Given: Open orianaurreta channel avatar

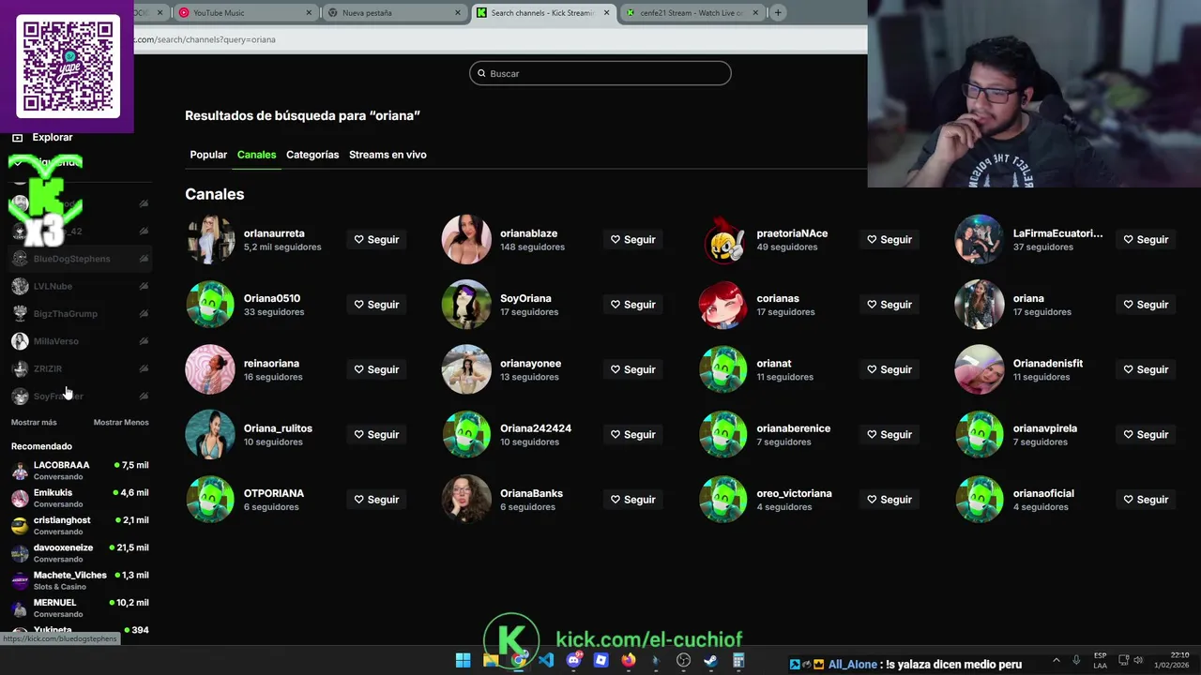Looking at the screenshot, I should pos(210,240).
